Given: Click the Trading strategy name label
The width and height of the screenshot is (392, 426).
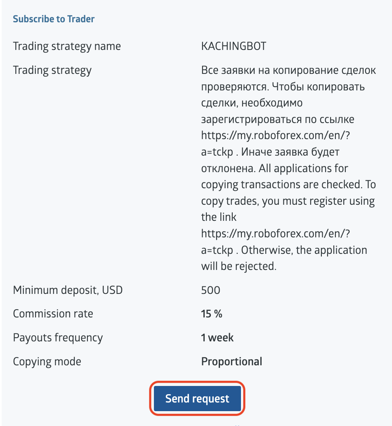Looking at the screenshot, I should pos(67,46).
